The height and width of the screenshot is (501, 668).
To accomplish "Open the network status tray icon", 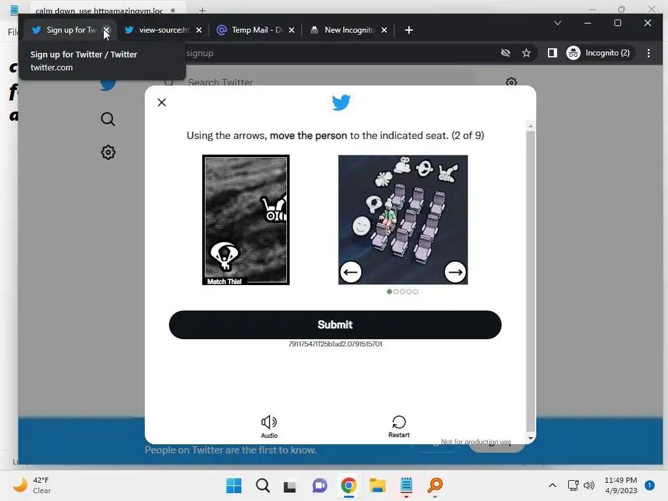I will tap(573, 485).
